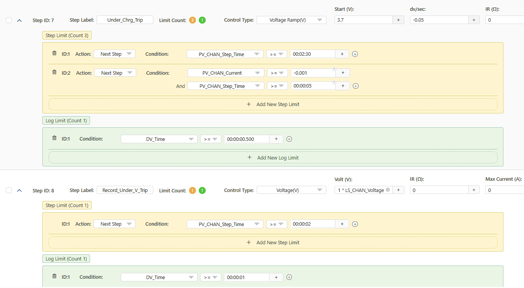Click Add New Step Limit in Step 7
The width and height of the screenshot is (524, 288).
(x=273, y=104)
